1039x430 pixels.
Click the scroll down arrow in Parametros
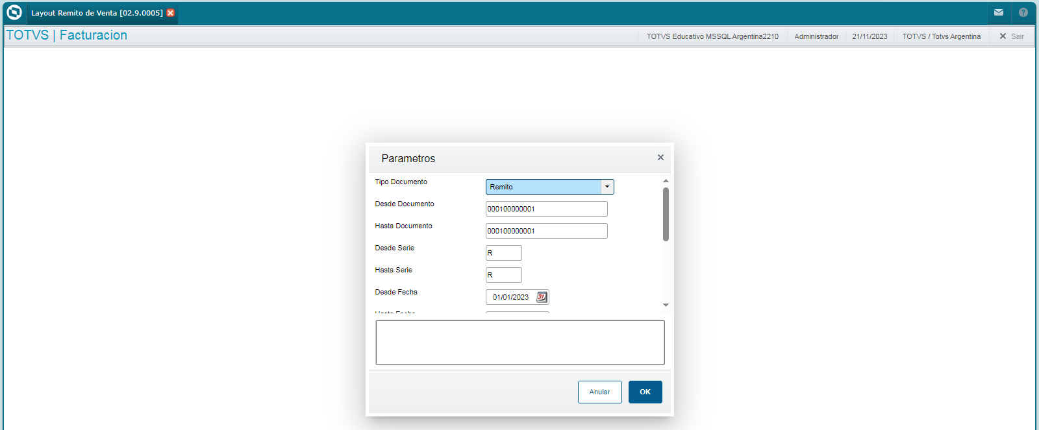point(666,305)
